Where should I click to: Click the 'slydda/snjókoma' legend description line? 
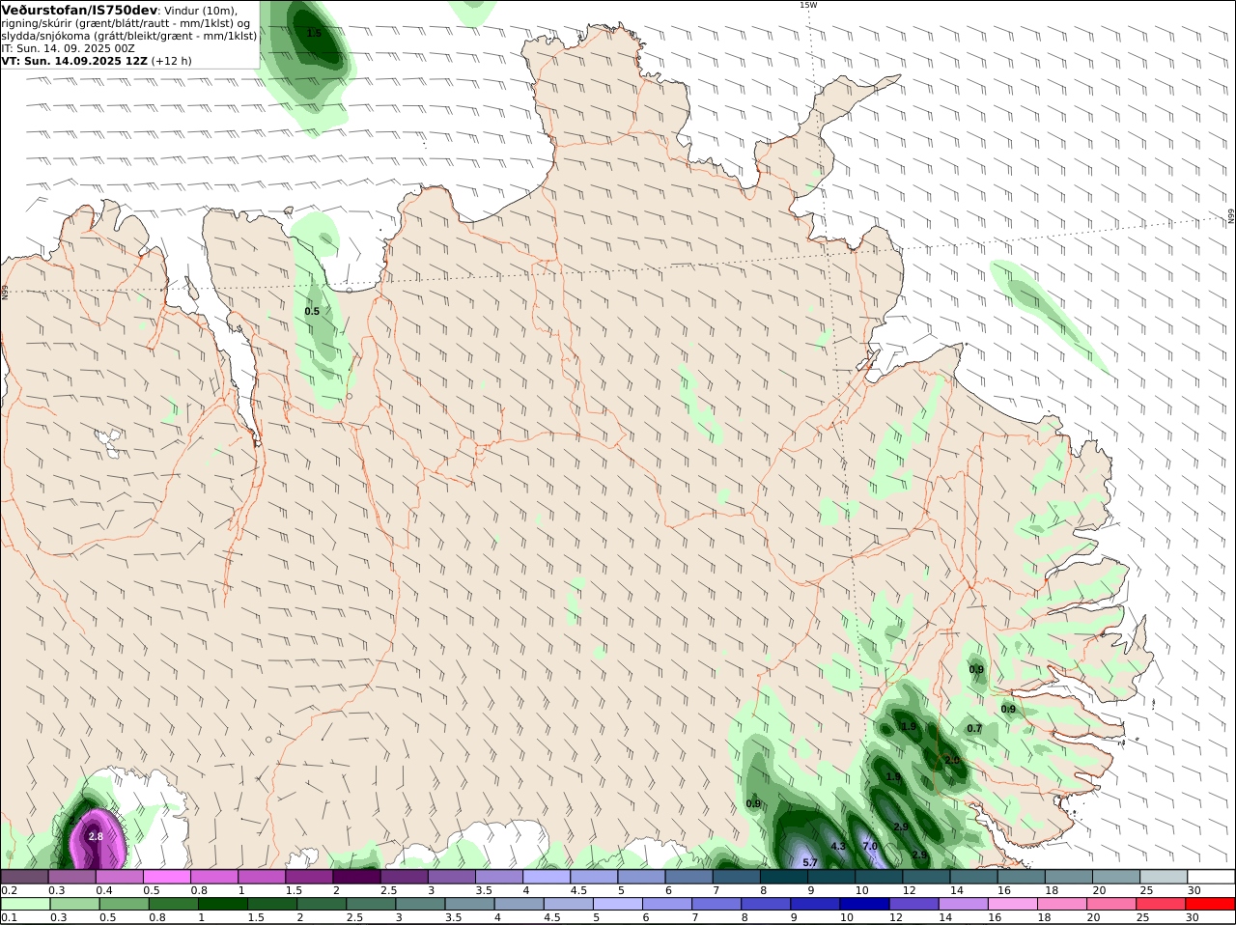point(129,36)
